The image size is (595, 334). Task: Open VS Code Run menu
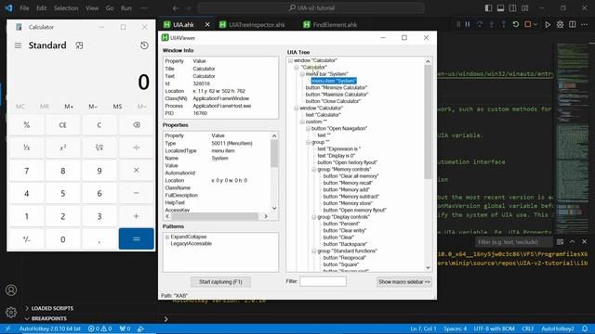[126, 8]
